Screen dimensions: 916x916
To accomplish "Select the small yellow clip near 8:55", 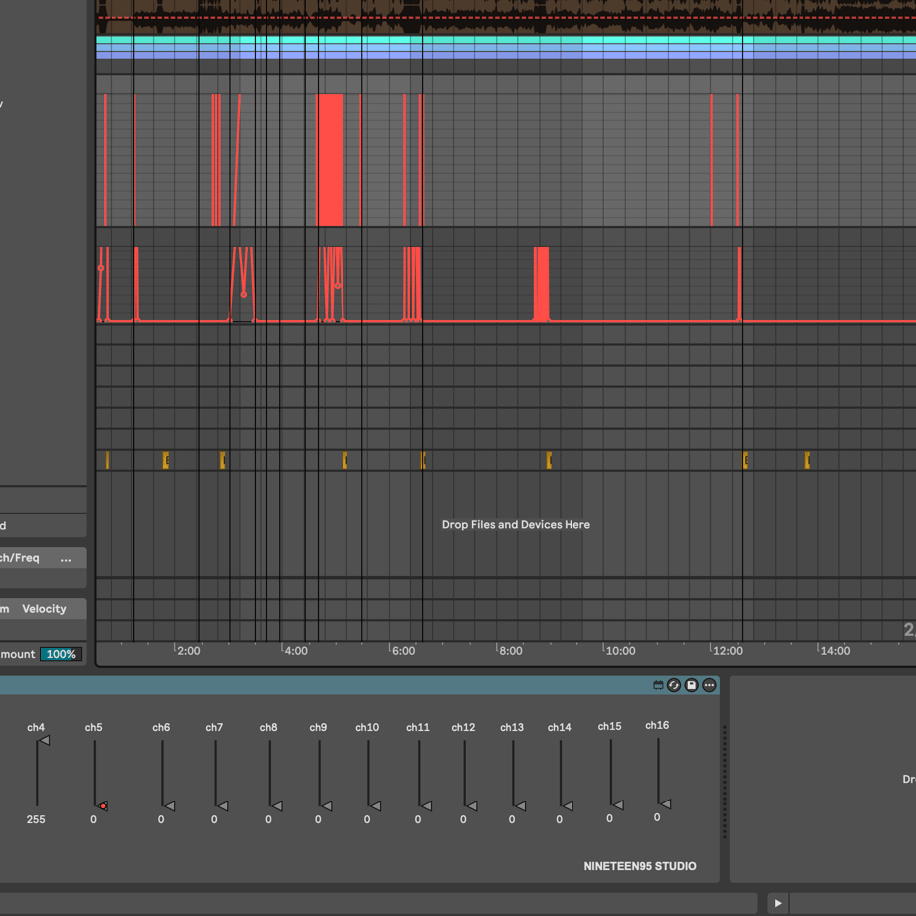I will pos(549,460).
